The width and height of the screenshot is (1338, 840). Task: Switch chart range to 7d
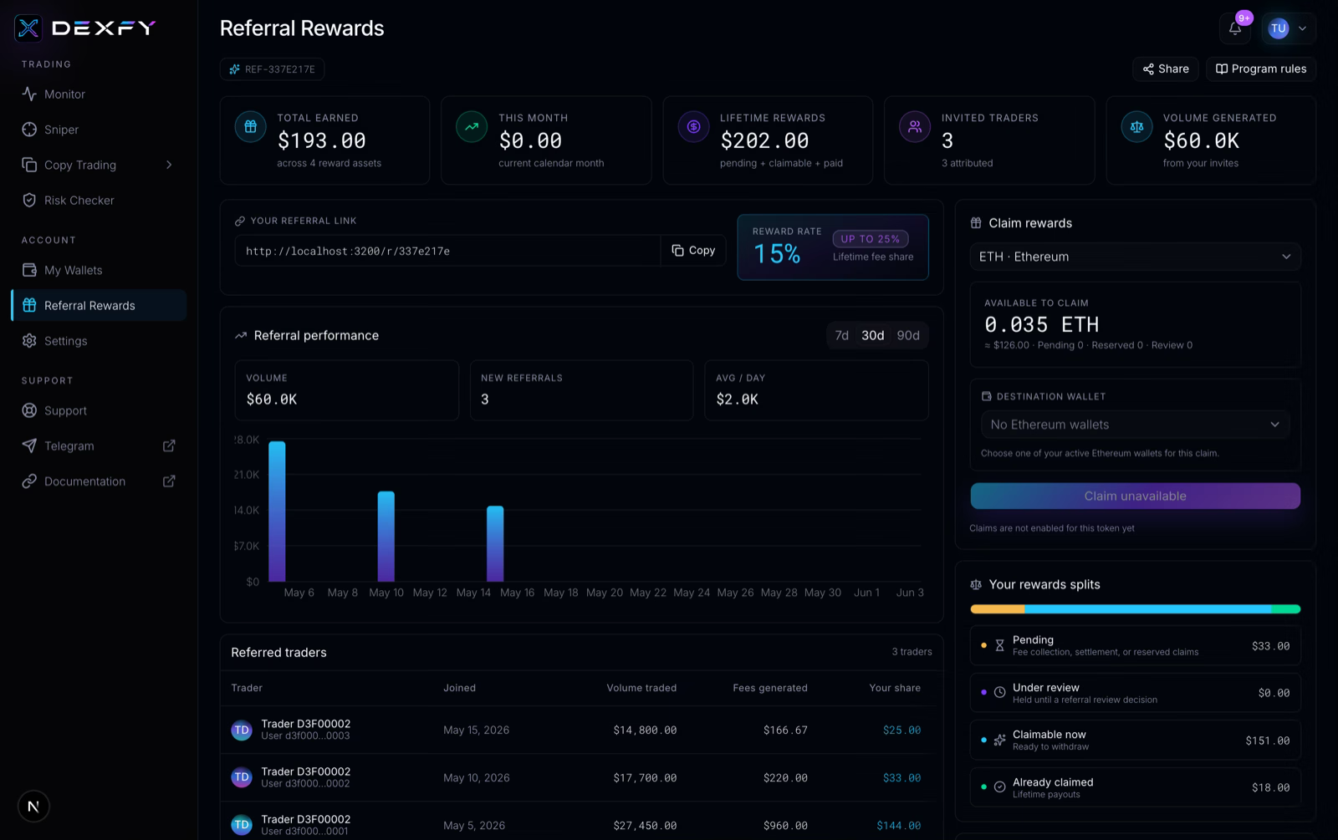pos(842,335)
